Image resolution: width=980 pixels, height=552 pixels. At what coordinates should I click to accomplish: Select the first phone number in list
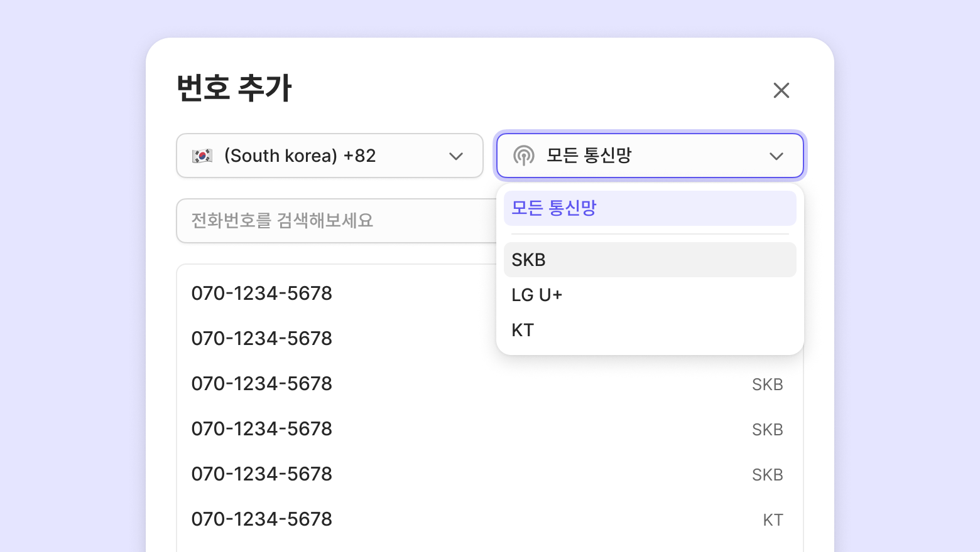[262, 294]
